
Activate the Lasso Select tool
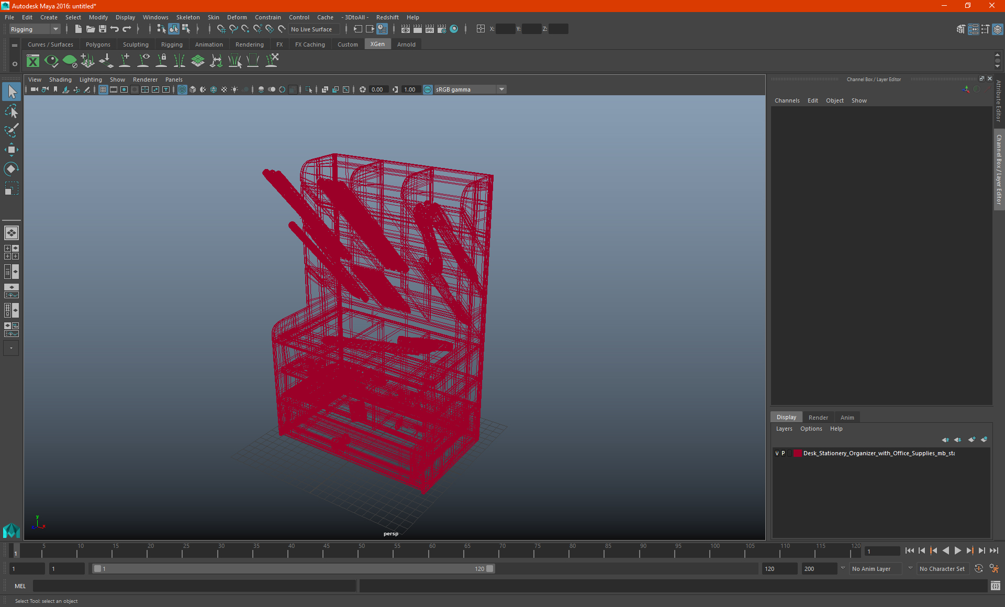[12, 111]
